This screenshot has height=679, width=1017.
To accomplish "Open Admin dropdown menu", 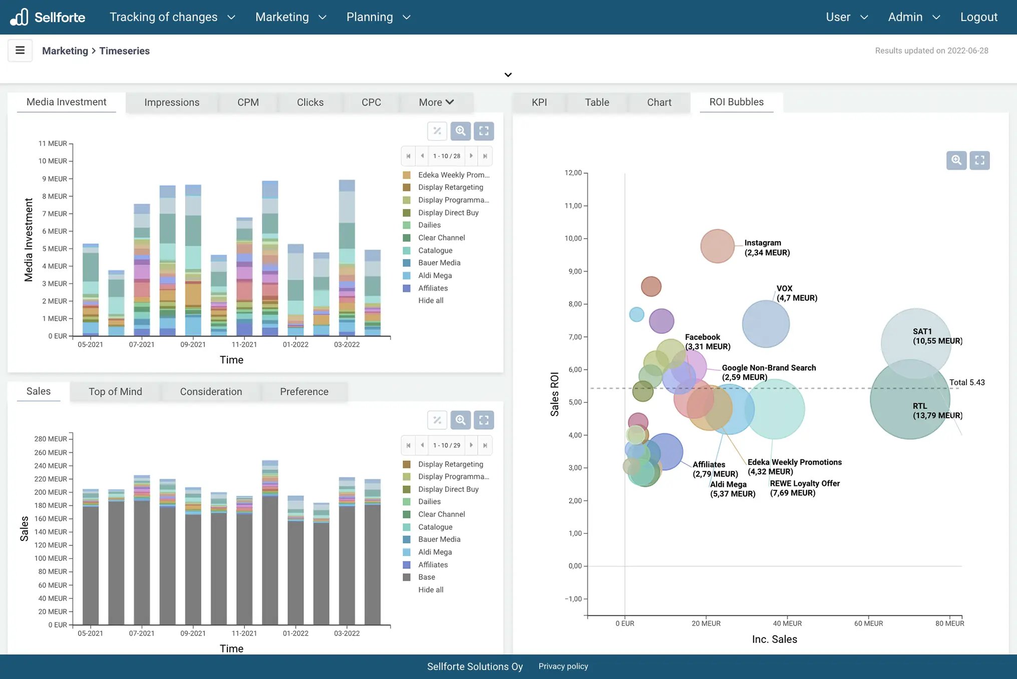I will click(x=914, y=17).
